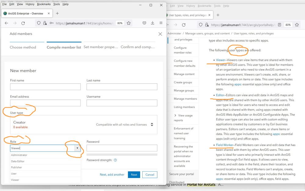The image size is (305, 191).
Task: Open the Field Worker user type link
Action: [224, 145]
